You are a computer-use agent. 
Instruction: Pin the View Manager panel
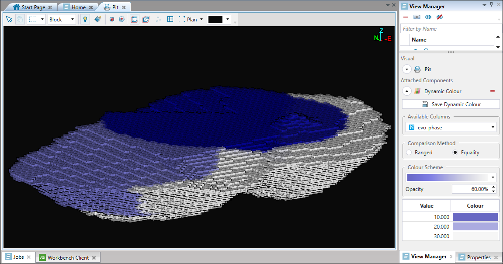pos(491,4)
